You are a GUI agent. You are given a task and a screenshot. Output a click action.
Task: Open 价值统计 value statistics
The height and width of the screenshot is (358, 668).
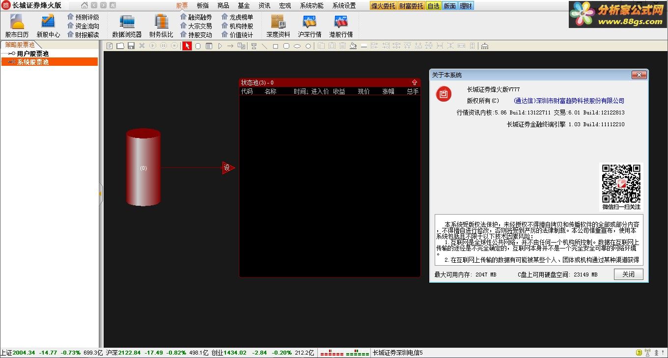237,35
